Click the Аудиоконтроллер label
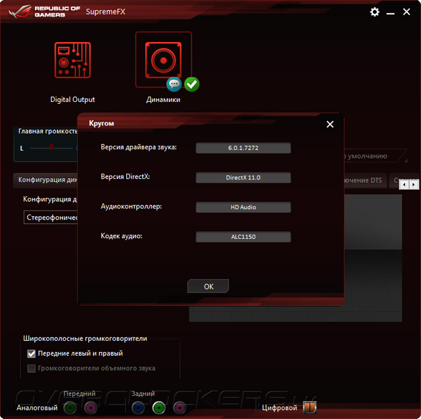The height and width of the screenshot is (419, 421). (x=131, y=206)
